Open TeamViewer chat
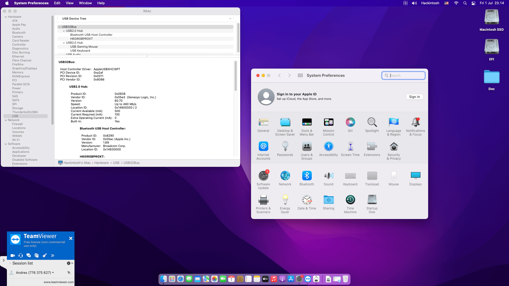509x286 pixels. coord(29,256)
